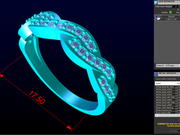
Task: Select the Silver:.925 Sterling row
Action: tap(168, 108)
